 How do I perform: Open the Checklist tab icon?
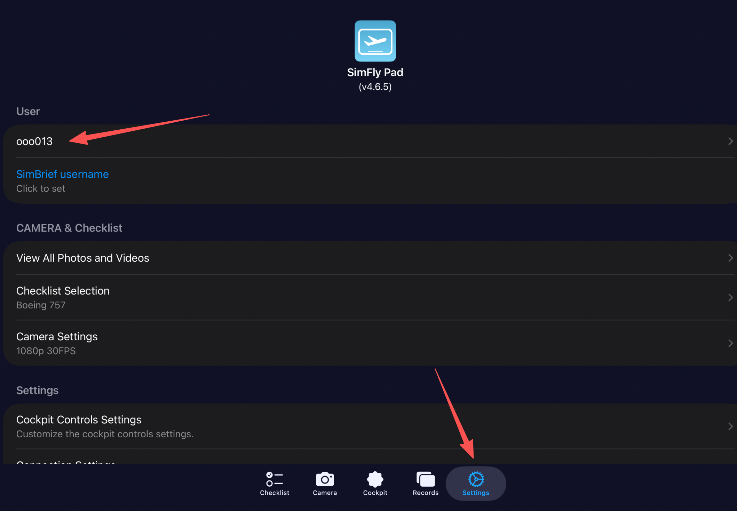pos(274,479)
